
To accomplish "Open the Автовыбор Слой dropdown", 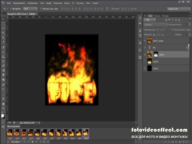I will tap(30, 9).
